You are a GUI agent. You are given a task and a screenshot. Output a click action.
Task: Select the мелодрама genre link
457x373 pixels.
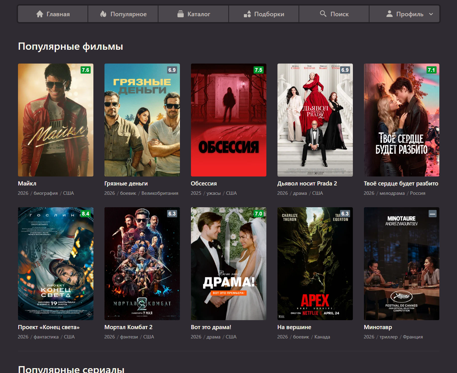pos(392,193)
